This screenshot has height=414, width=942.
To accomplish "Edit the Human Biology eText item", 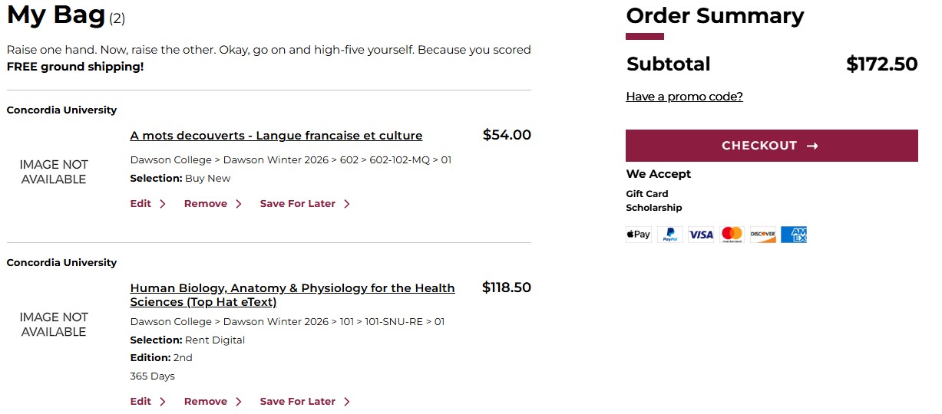I will click(x=141, y=402).
